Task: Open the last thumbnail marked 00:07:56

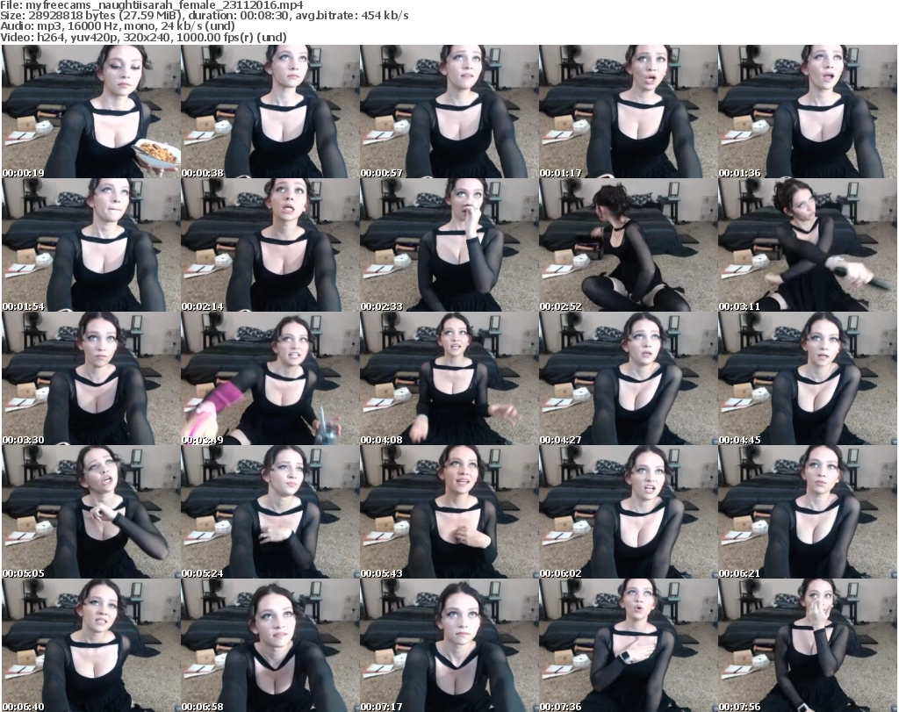Action: (x=808, y=645)
